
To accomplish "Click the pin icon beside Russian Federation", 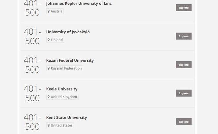I will click(49, 68).
